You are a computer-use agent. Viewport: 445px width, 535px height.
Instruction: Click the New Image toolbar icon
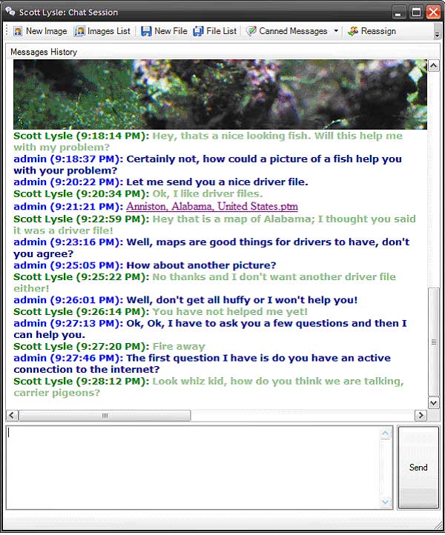coord(18,31)
